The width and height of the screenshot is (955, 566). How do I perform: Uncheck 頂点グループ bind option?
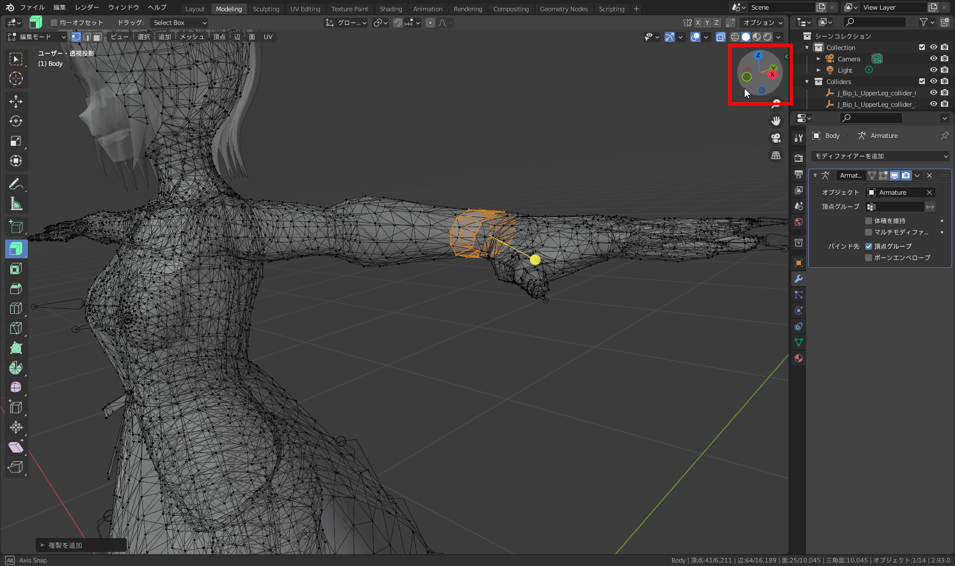(x=869, y=246)
